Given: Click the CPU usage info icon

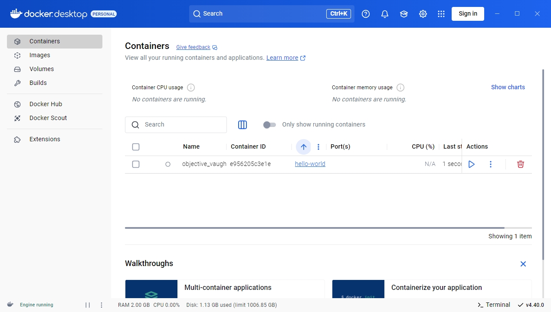Looking at the screenshot, I should click(x=191, y=88).
